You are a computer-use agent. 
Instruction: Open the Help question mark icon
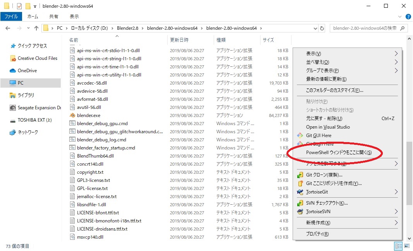tap(408, 17)
